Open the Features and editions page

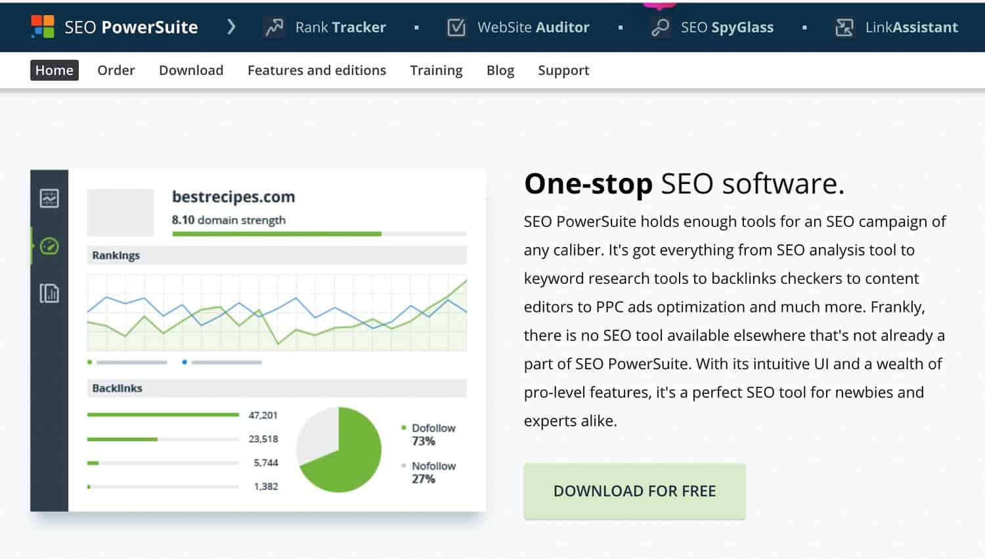point(317,70)
